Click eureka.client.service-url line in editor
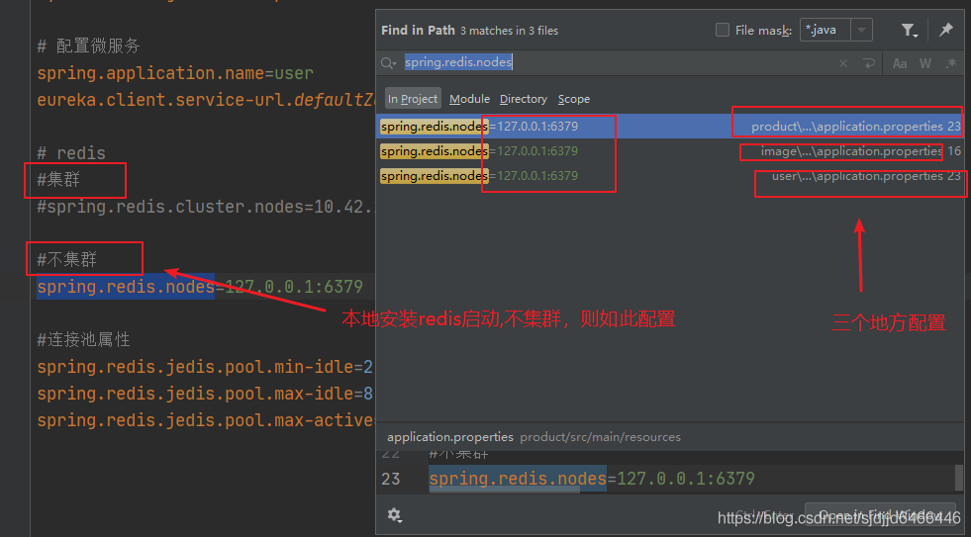Viewport: 971px width, 537px height. (x=206, y=100)
